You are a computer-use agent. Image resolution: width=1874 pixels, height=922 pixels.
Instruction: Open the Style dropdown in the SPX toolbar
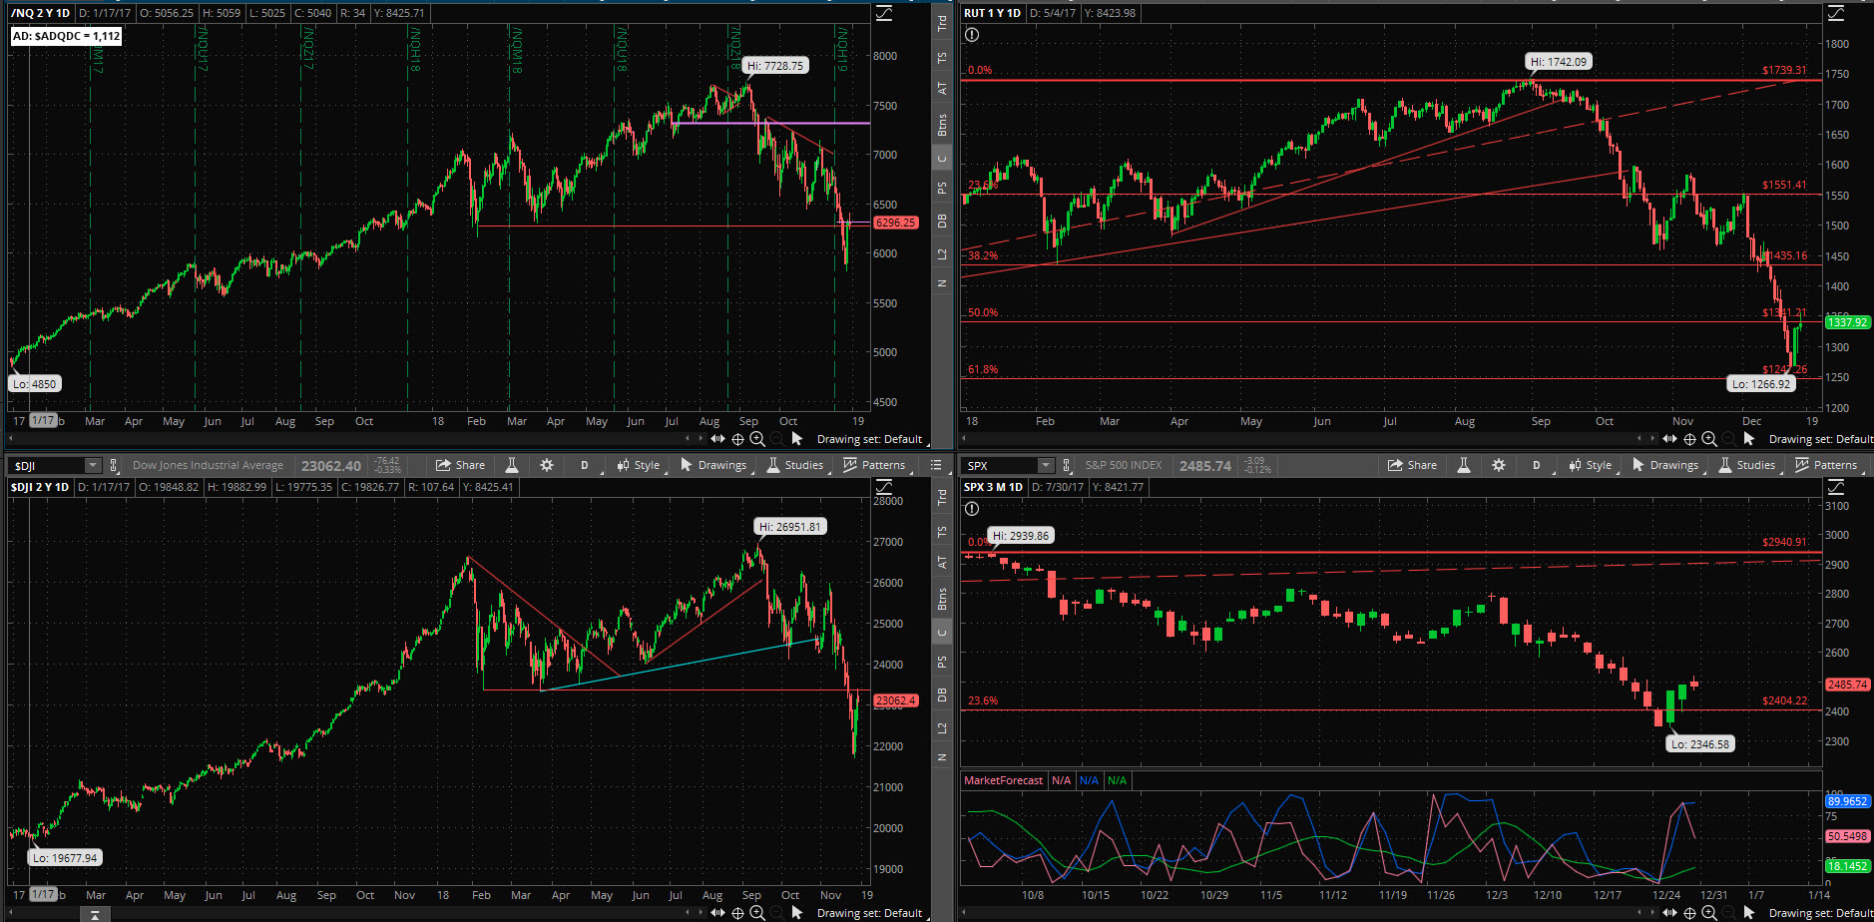(x=1591, y=465)
